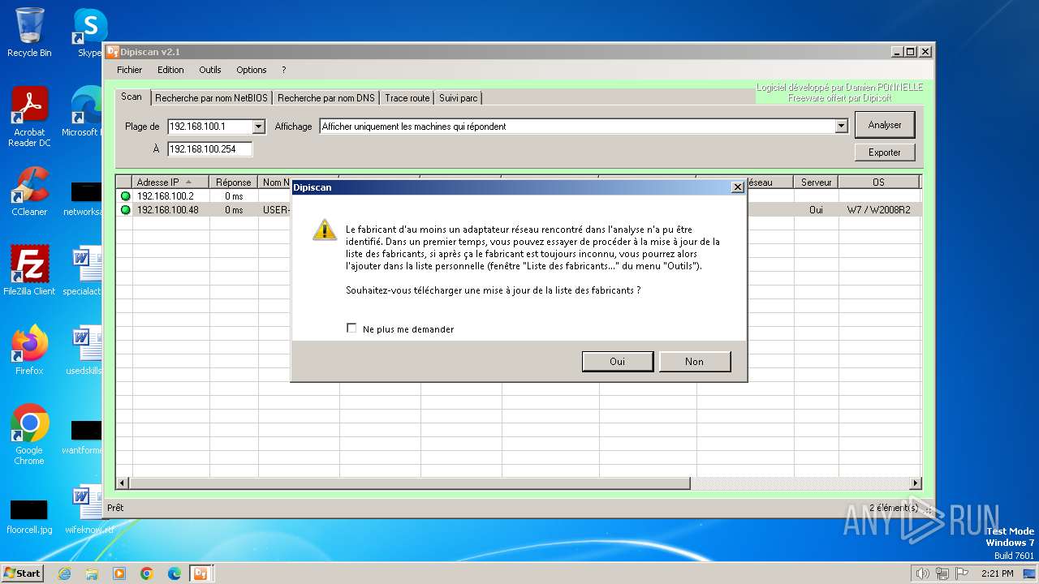The height and width of the screenshot is (584, 1039).
Task: Click the end IP address field 192.168.100.254
Action: tap(210, 149)
